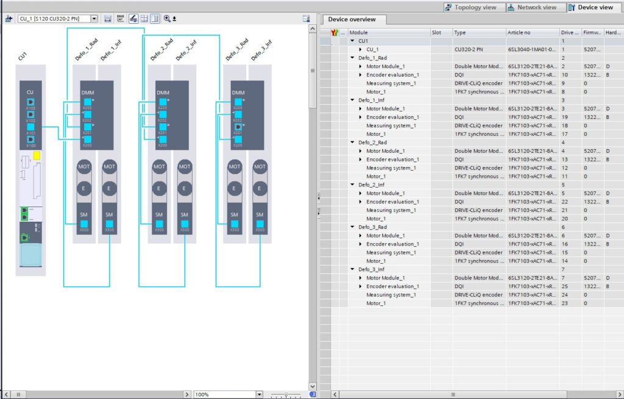Click the horizontal scrollbar right arrow of the device view
Viewport: 624px width, 399px height.
(x=187, y=395)
